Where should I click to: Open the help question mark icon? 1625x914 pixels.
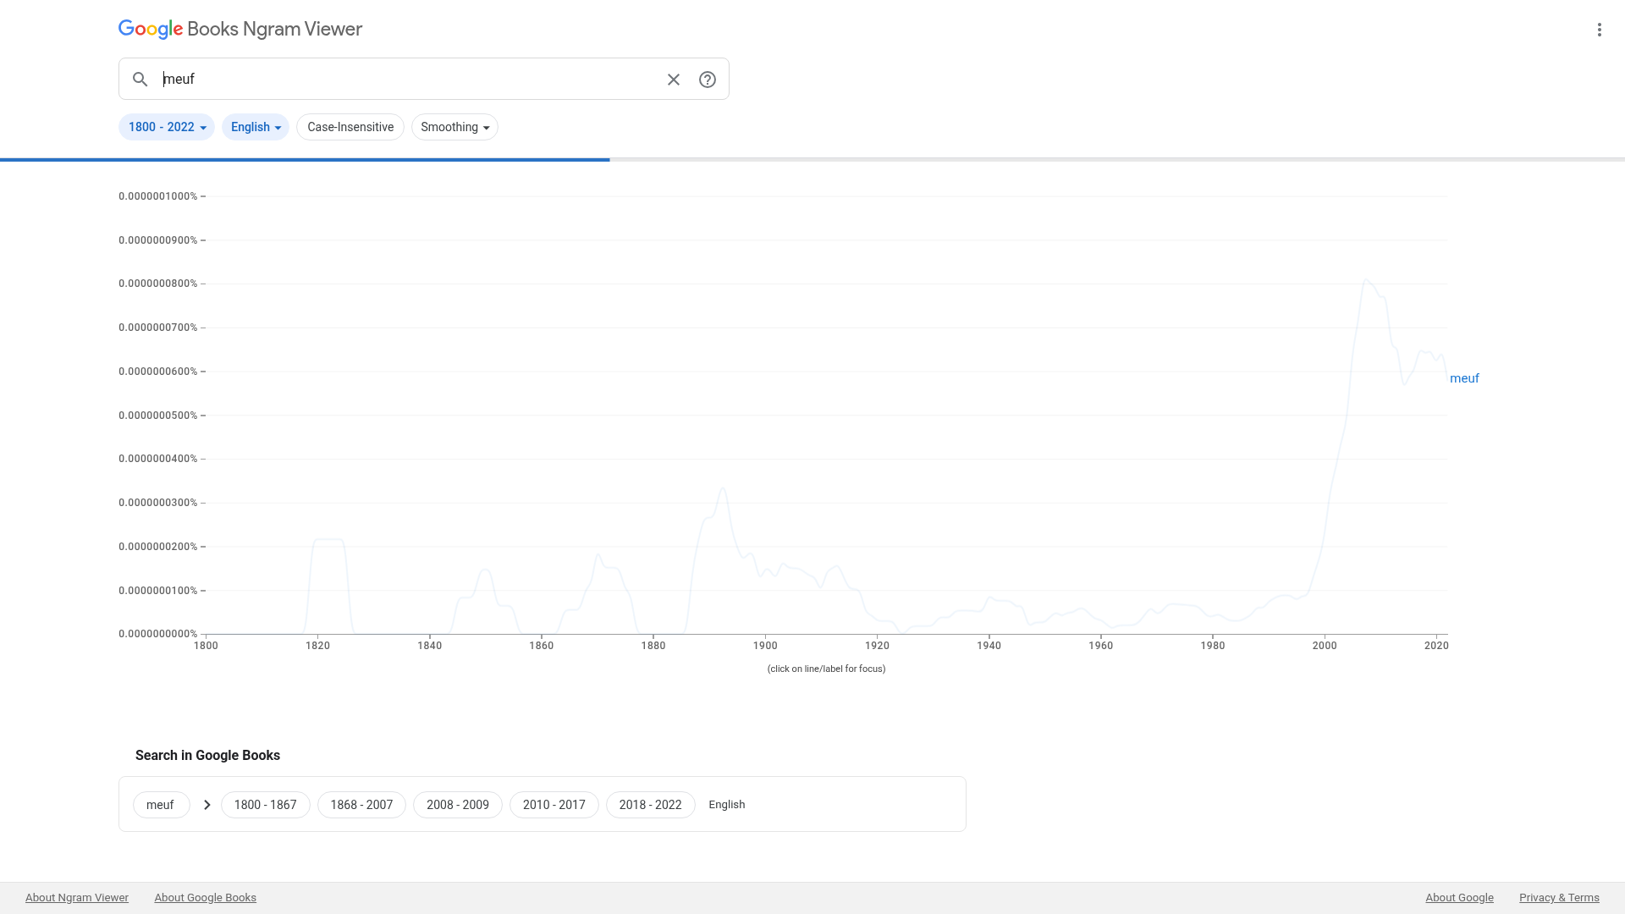[x=708, y=80]
